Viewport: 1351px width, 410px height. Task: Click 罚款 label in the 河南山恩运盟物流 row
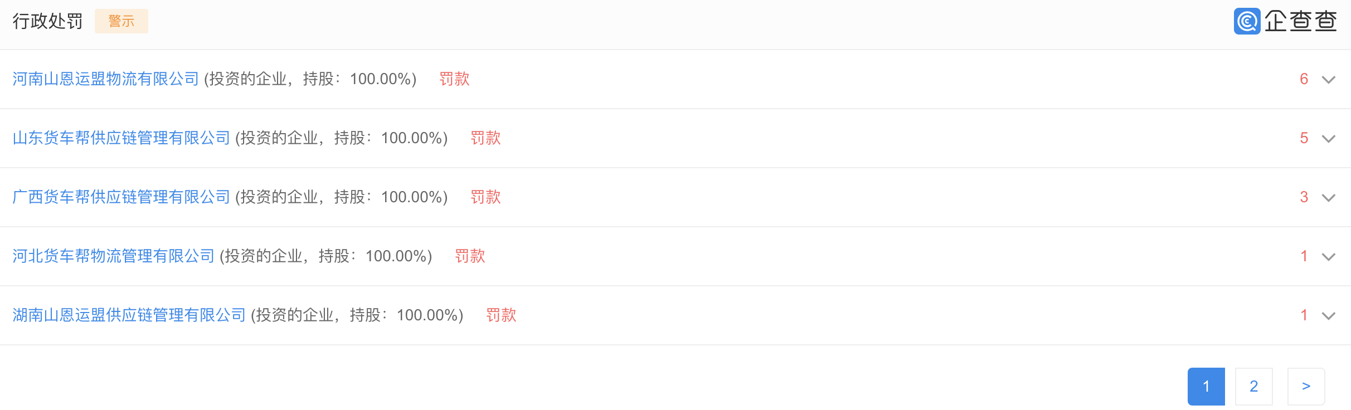point(454,79)
